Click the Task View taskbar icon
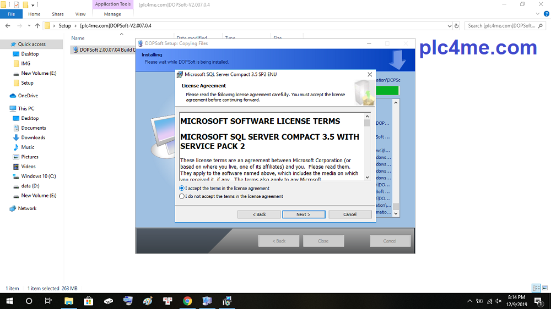The image size is (551, 309). point(48,301)
